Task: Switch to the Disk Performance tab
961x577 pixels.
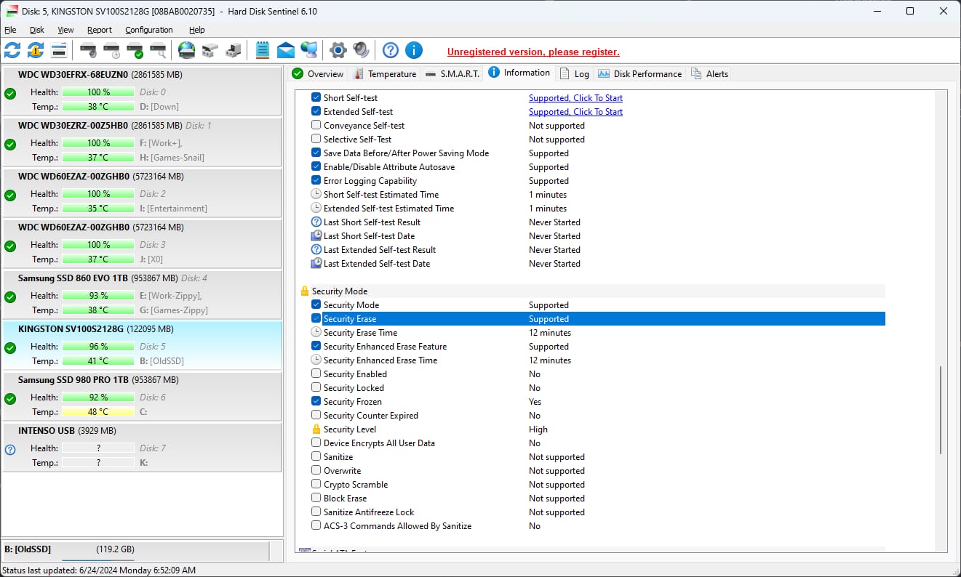Action: pos(640,73)
